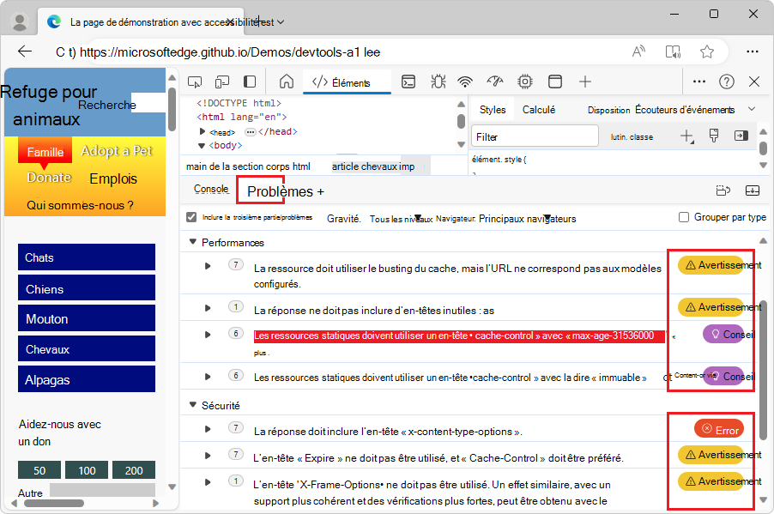
Task: Open the Performance gauge icon tool
Action: (494, 82)
